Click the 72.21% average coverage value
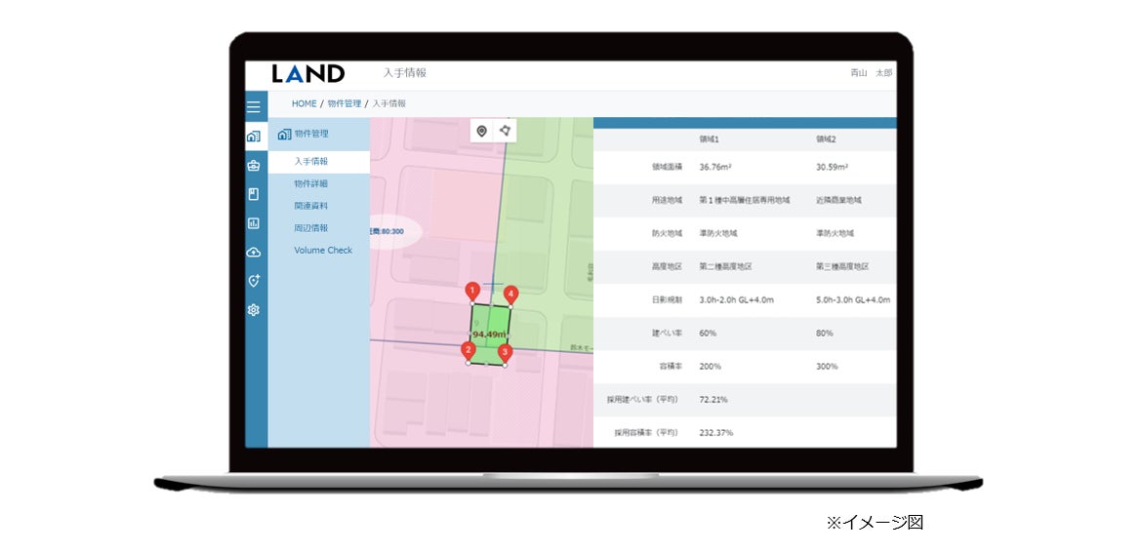Image resolution: width=1142 pixels, height=552 pixels. tap(714, 400)
